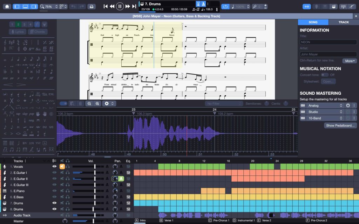Click the drum pad icon in top toolbar
359x224 pixels.
333,7
